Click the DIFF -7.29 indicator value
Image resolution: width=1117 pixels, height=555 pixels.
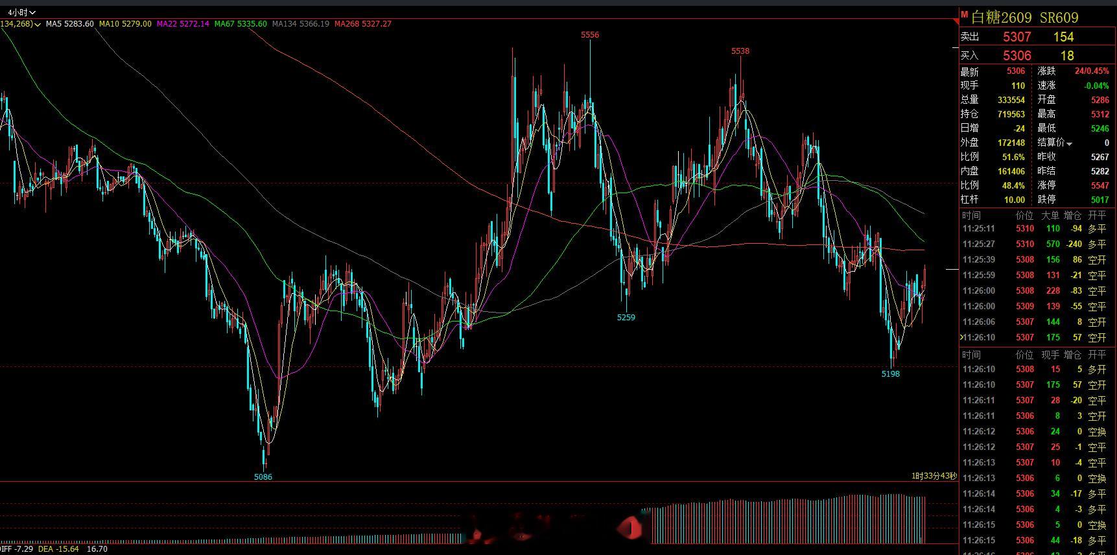(x=16, y=549)
